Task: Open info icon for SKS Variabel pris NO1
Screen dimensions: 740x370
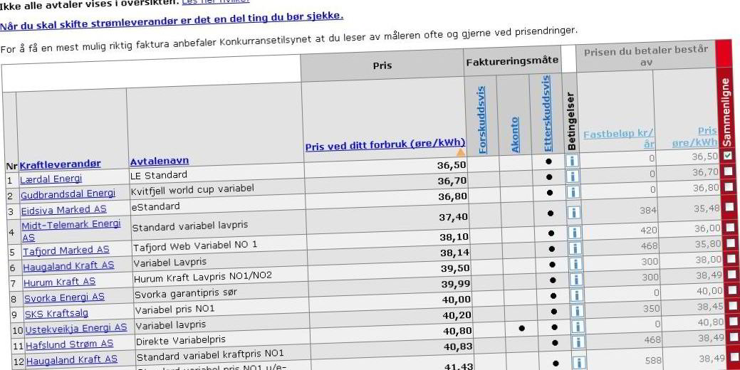Action: [575, 295]
